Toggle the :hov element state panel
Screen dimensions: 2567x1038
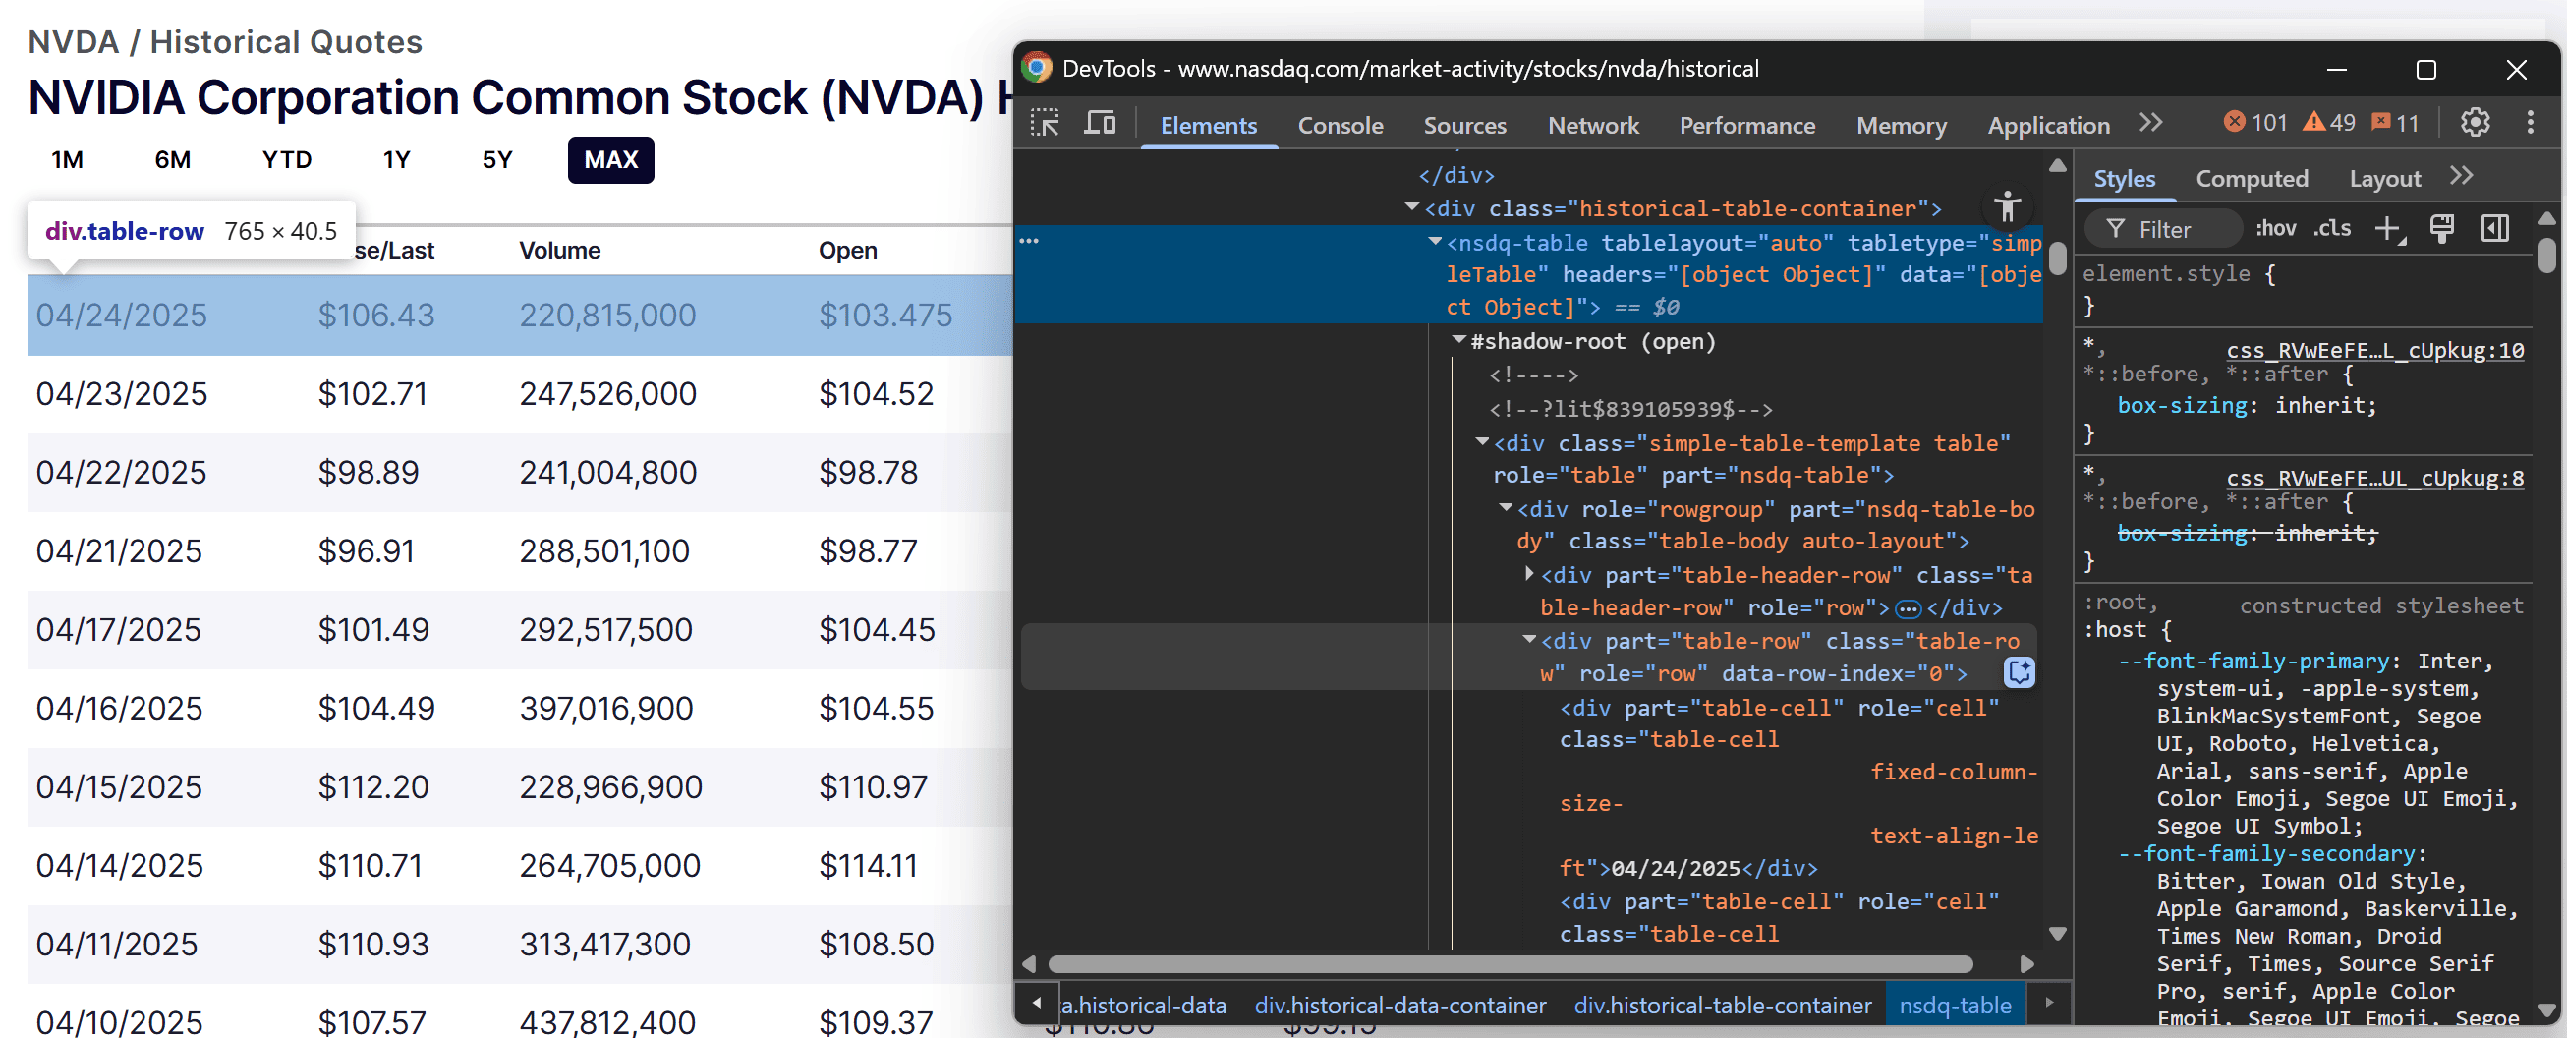(x=2276, y=228)
